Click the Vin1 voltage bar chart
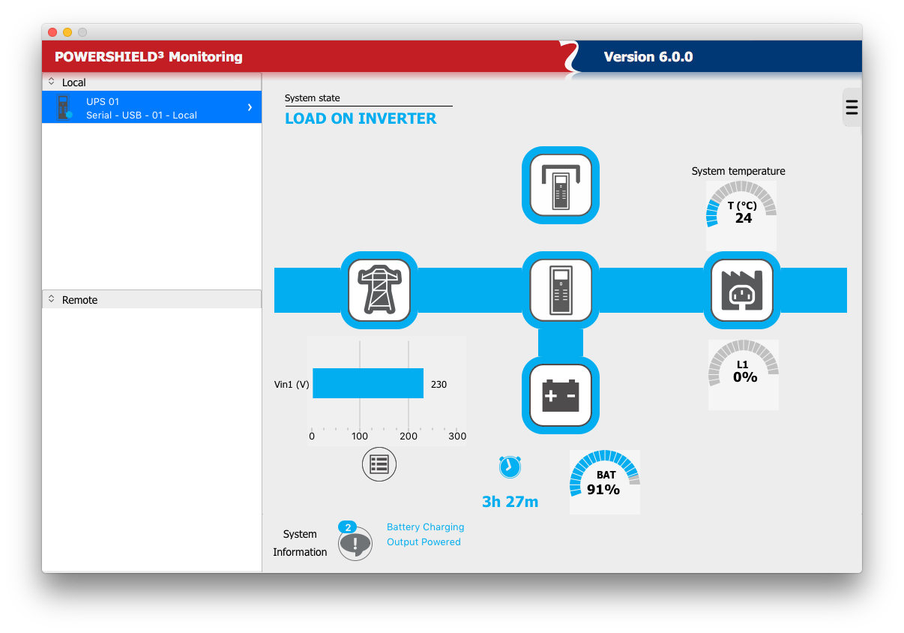This screenshot has width=904, height=633. 368,383
